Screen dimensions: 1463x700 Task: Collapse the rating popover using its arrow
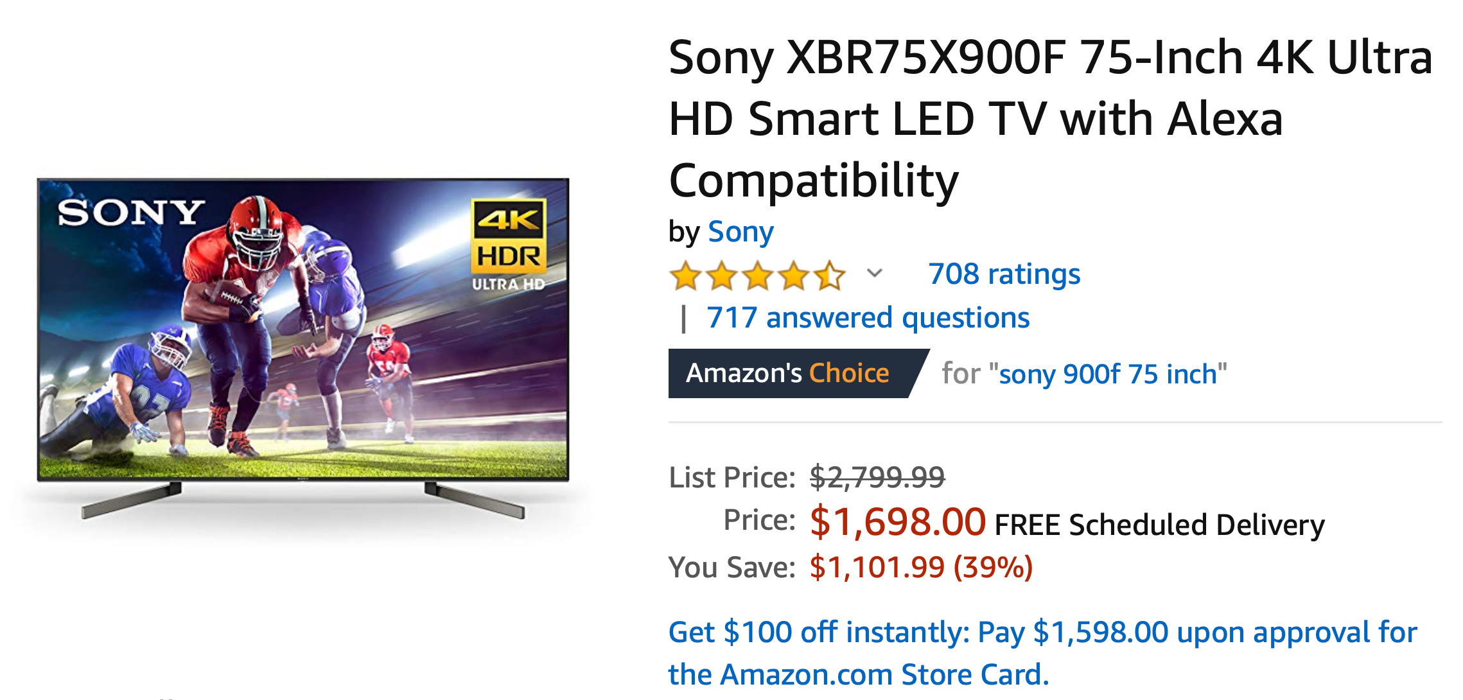click(x=873, y=274)
